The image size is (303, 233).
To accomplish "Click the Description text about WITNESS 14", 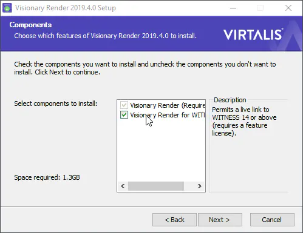I will tap(244, 121).
